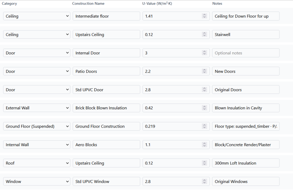Edit the 300mm Loft Insulation notes field
Screen dimensions: 293x194
(x=246, y=163)
